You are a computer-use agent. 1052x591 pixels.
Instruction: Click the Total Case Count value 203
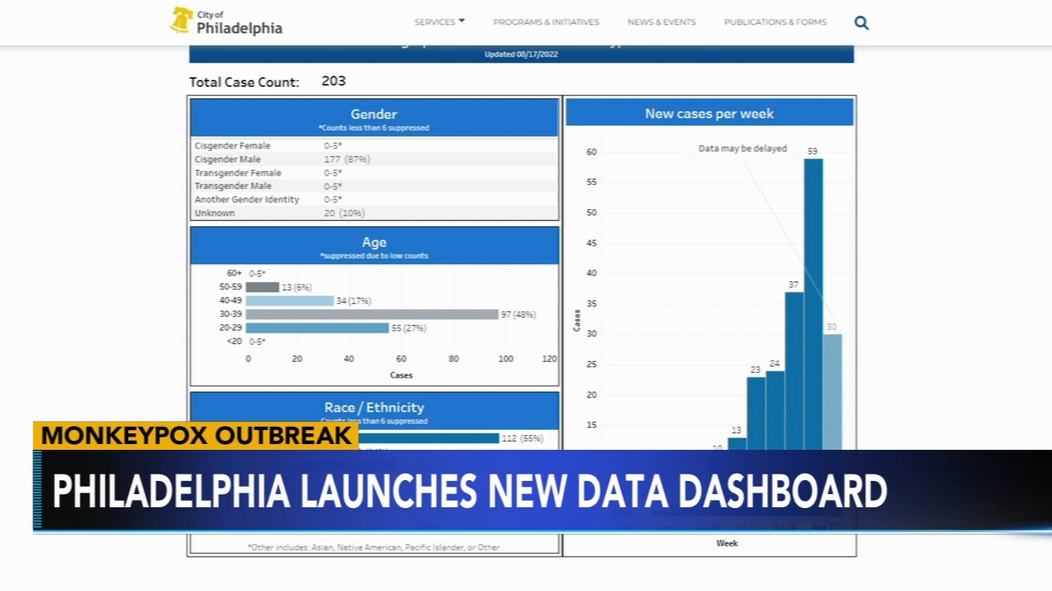(334, 81)
